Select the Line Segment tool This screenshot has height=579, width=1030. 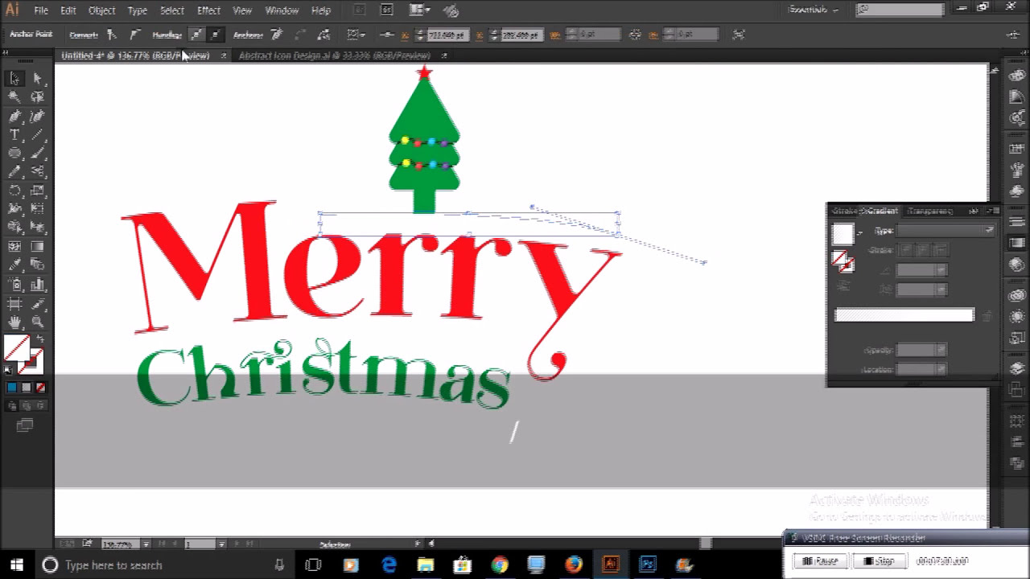(37, 134)
